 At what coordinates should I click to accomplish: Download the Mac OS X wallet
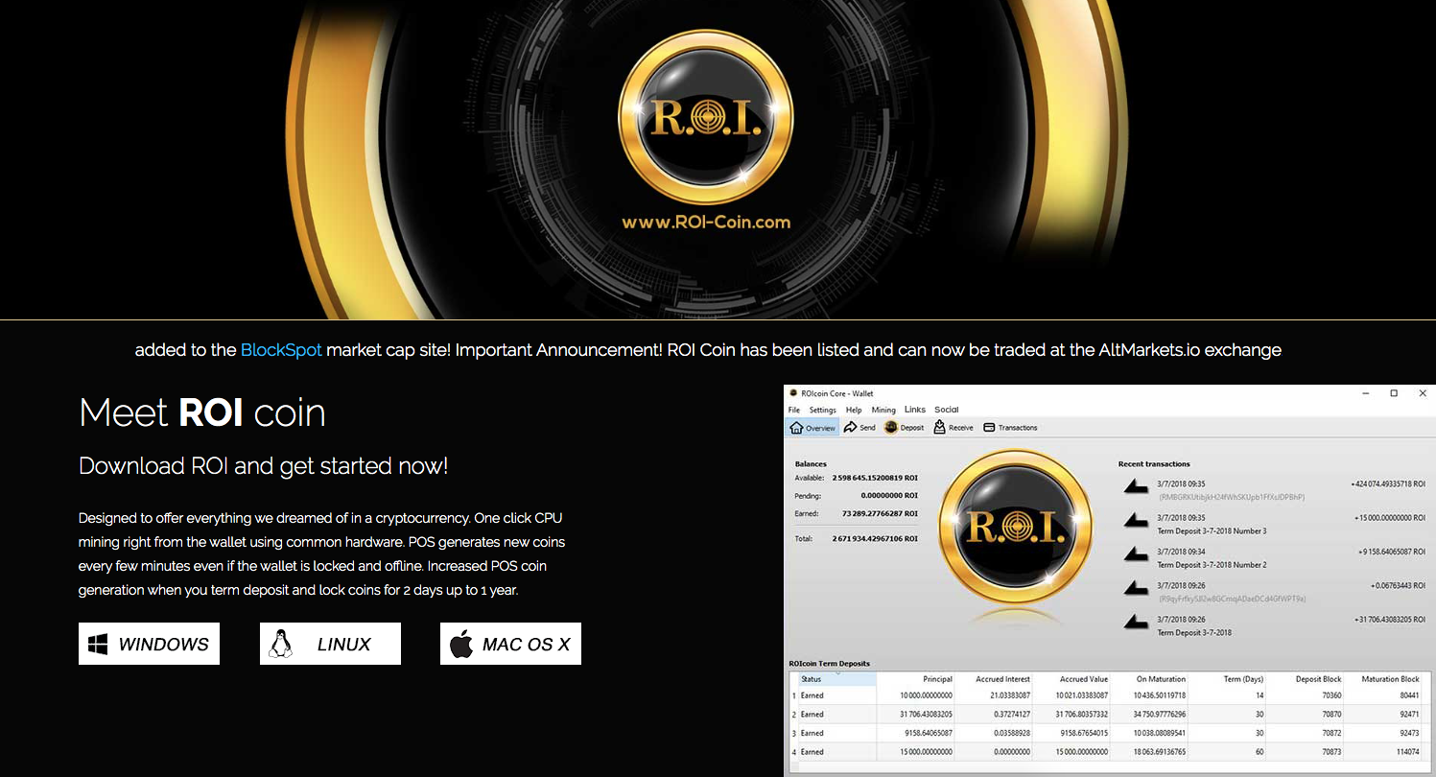point(510,644)
